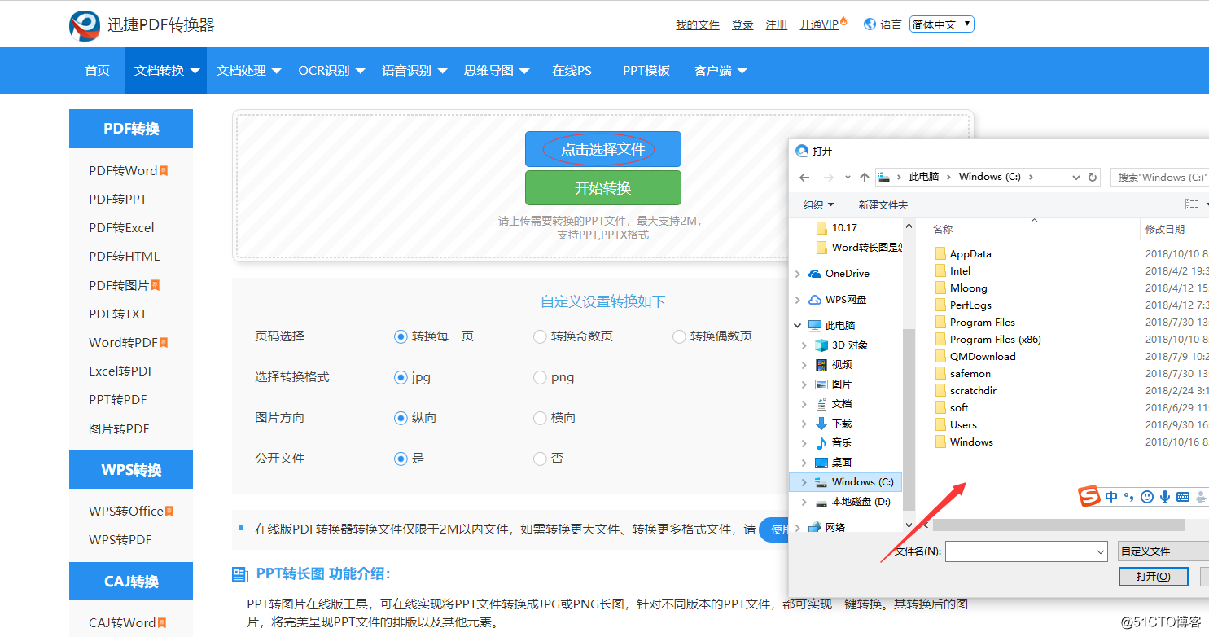Viewport: 1209px width, 637px height.
Task: Open the 文档处理 menu
Action: [x=249, y=71]
